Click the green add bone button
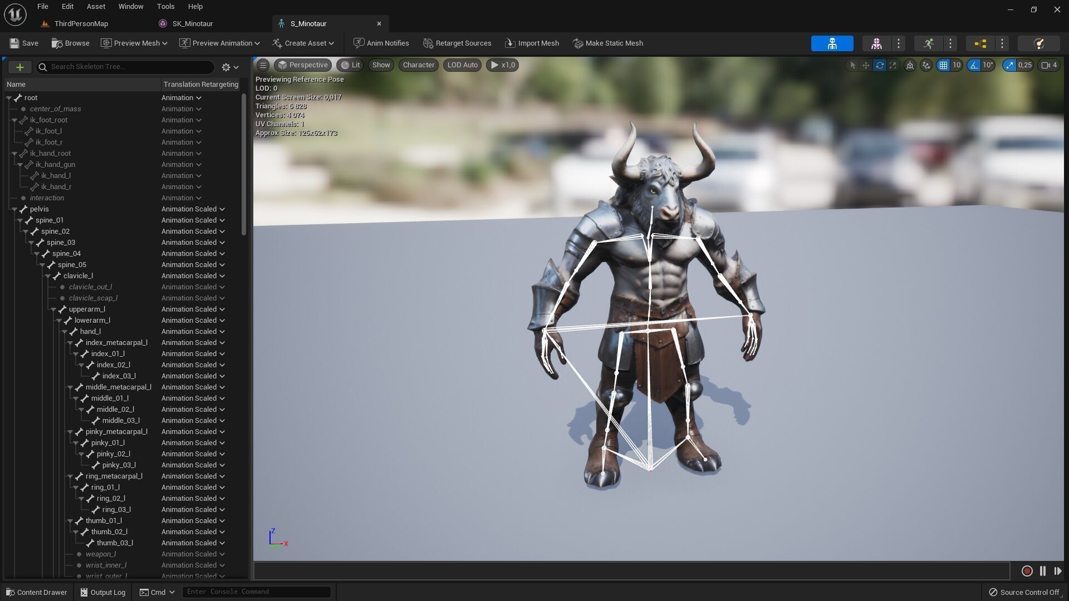Viewport: 1069px width, 601px height. (x=19, y=67)
